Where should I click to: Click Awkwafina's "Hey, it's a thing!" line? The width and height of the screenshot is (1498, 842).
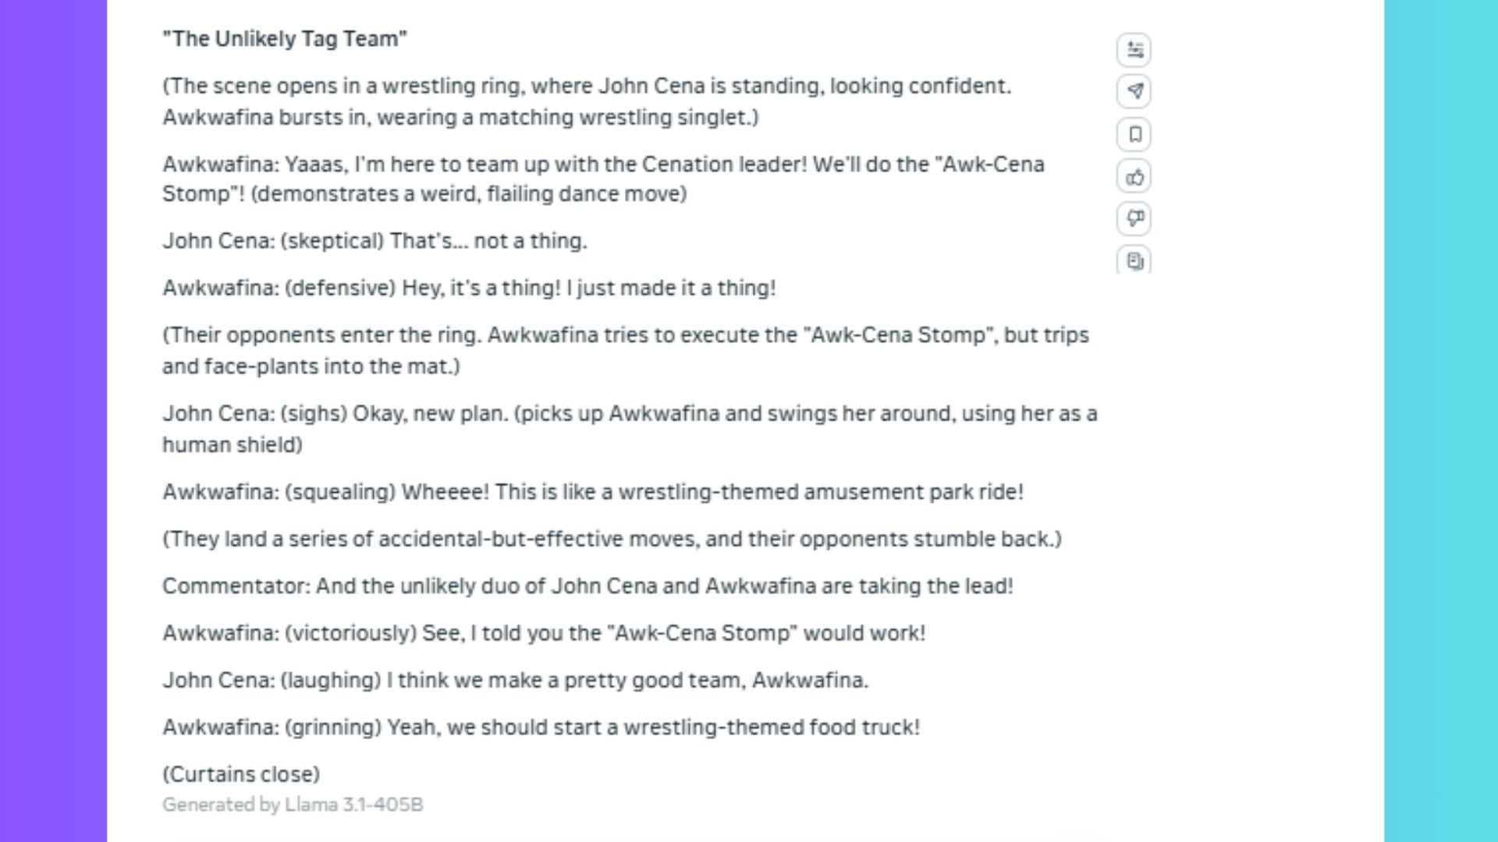469,288
